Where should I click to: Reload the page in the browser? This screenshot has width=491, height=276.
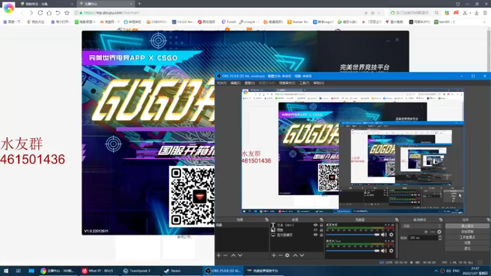(40, 13)
